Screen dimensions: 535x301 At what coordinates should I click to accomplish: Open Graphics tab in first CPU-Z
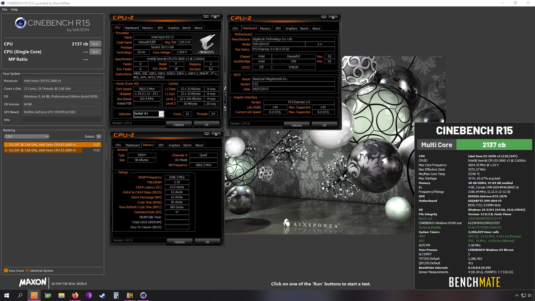tap(174, 28)
